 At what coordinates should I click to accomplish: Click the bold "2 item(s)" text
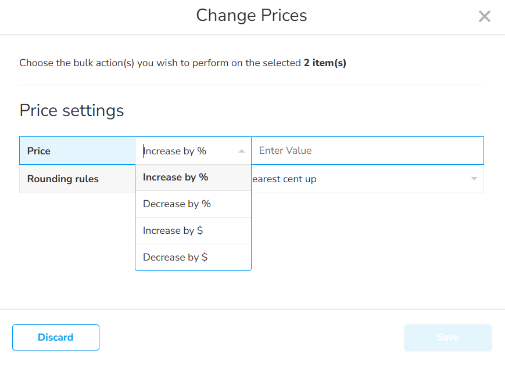point(325,63)
